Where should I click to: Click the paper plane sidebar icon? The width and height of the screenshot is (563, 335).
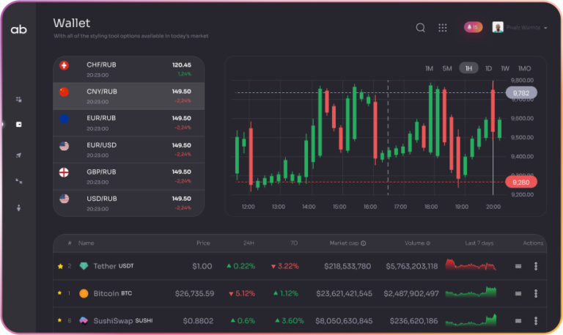tap(18, 155)
